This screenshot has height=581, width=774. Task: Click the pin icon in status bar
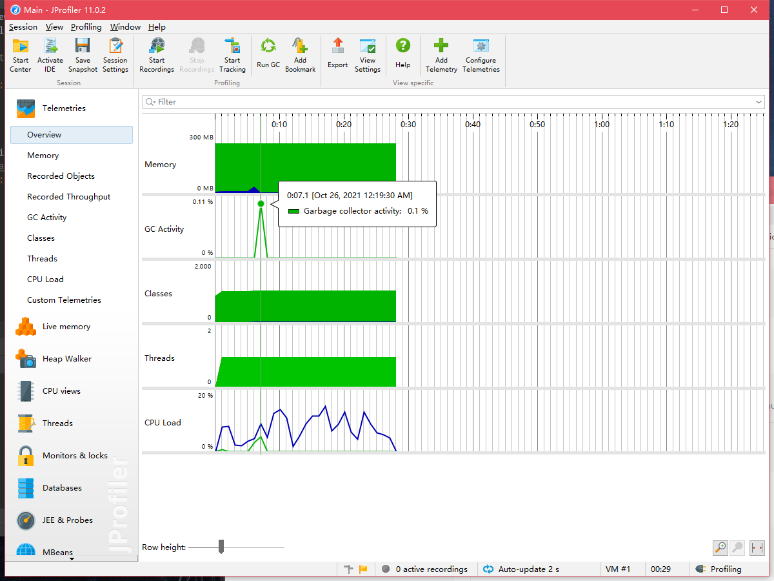pos(349,569)
